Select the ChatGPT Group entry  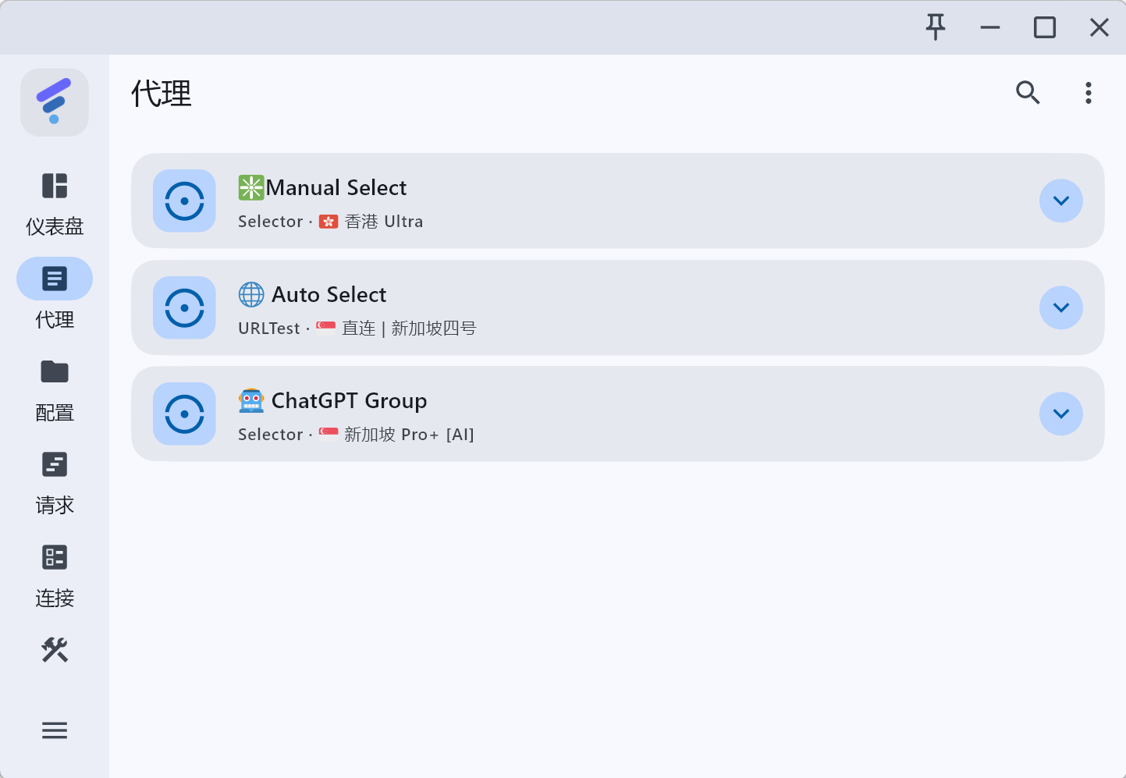click(x=546, y=414)
